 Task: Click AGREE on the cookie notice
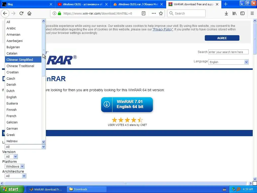pyautogui.click(x=222, y=38)
